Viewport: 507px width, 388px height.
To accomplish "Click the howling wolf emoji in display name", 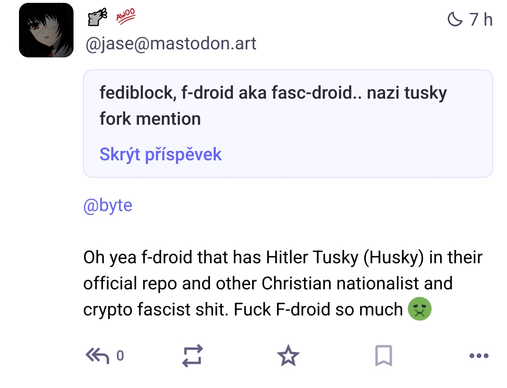I will [x=97, y=17].
